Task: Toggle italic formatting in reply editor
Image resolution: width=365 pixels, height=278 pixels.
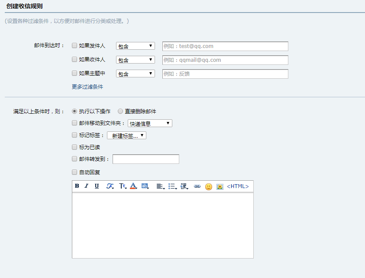Action: pos(87,186)
